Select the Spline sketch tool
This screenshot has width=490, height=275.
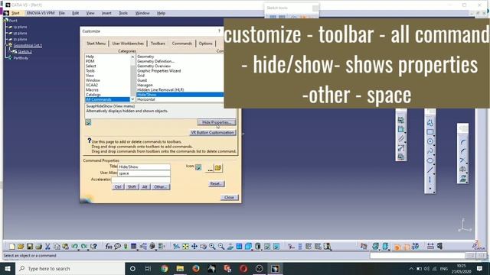430,151
